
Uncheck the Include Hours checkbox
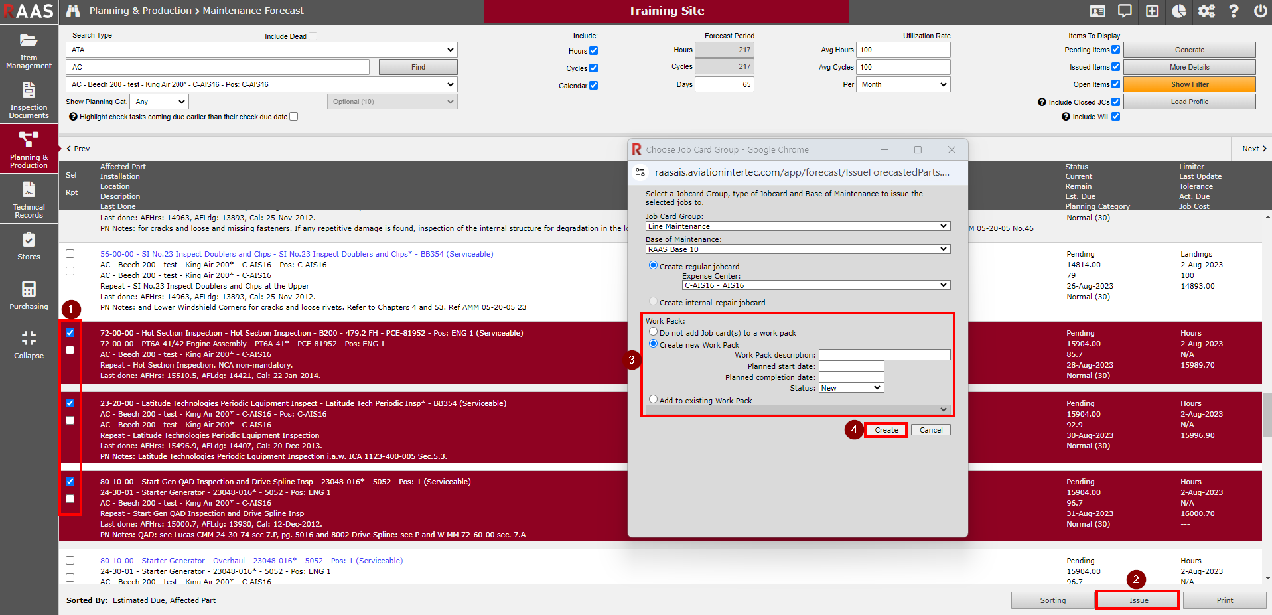(594, 51)
